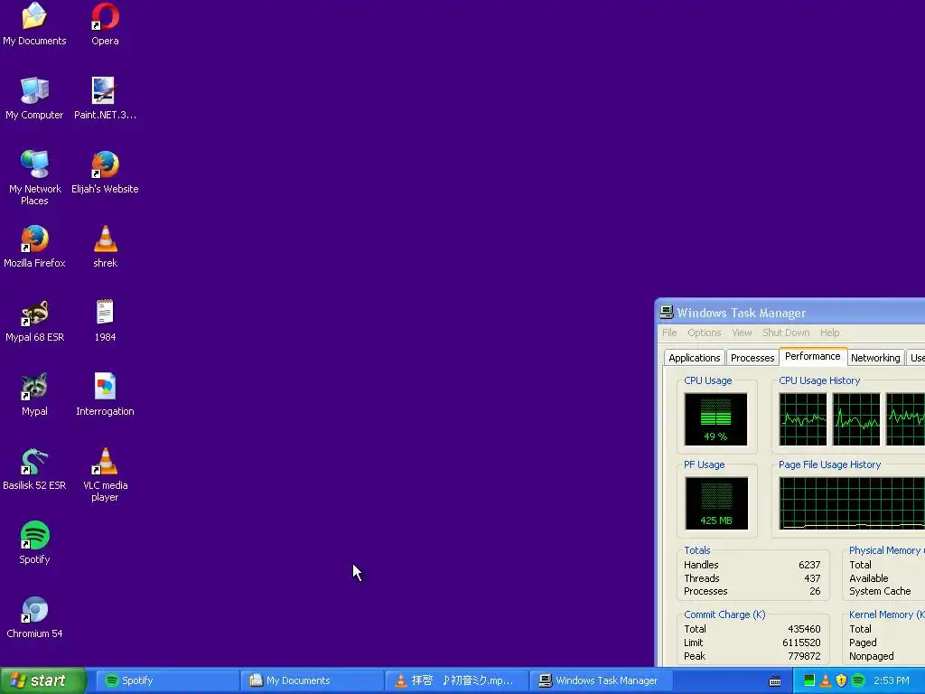This screenshot has height=694, width=925.
Task: Click Windows Task Manager taskbar button
Action: [601, 680]
